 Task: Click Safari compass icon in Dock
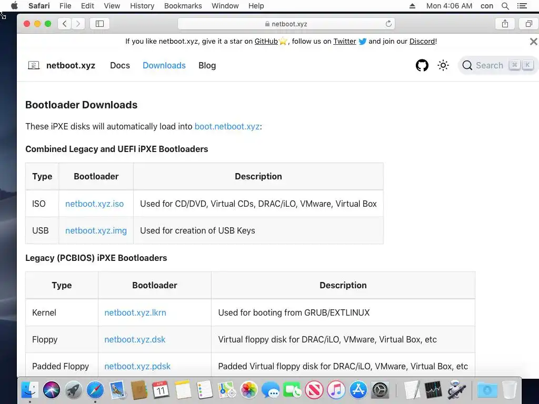pos(95,390)
